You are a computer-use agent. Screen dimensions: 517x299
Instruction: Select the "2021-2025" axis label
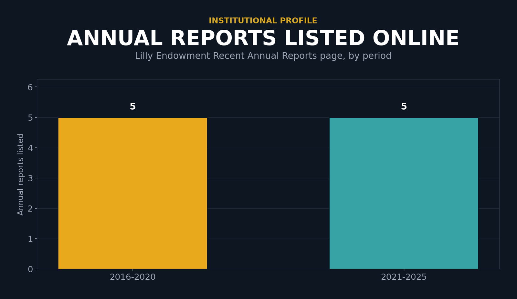404,277
